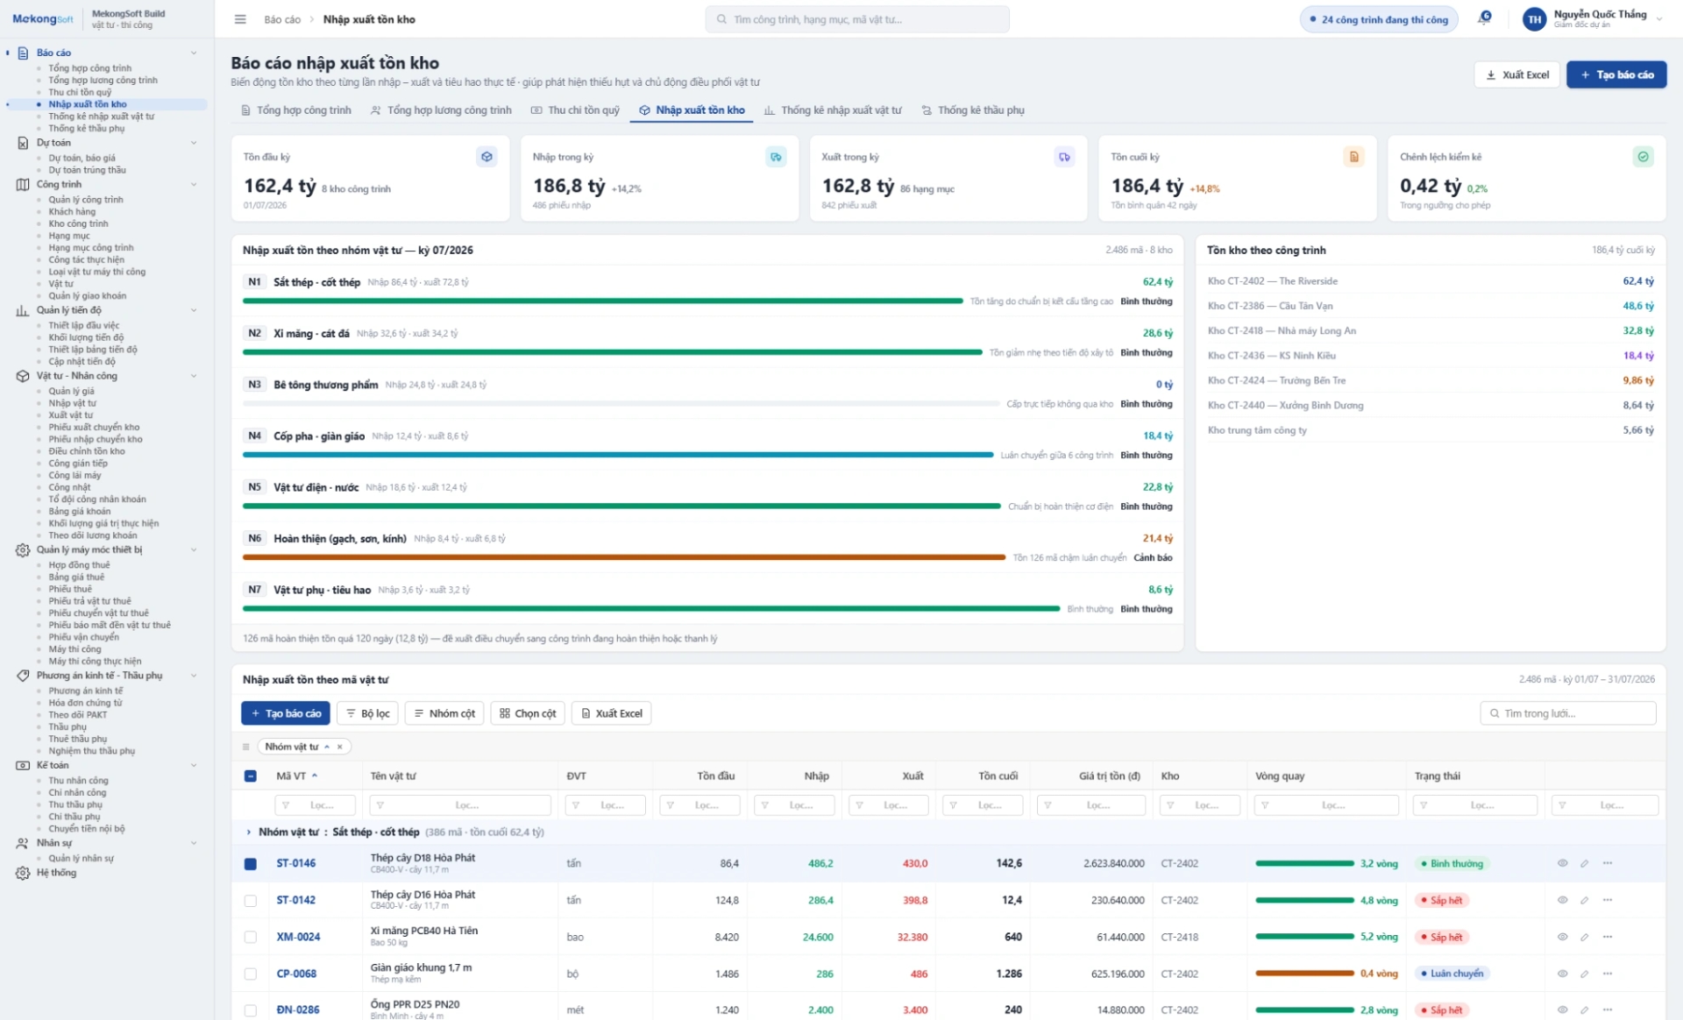View row ST-0146 with the eye icon
This screenshot has height=1020, width=1683.
click(x=1562, y=864)
